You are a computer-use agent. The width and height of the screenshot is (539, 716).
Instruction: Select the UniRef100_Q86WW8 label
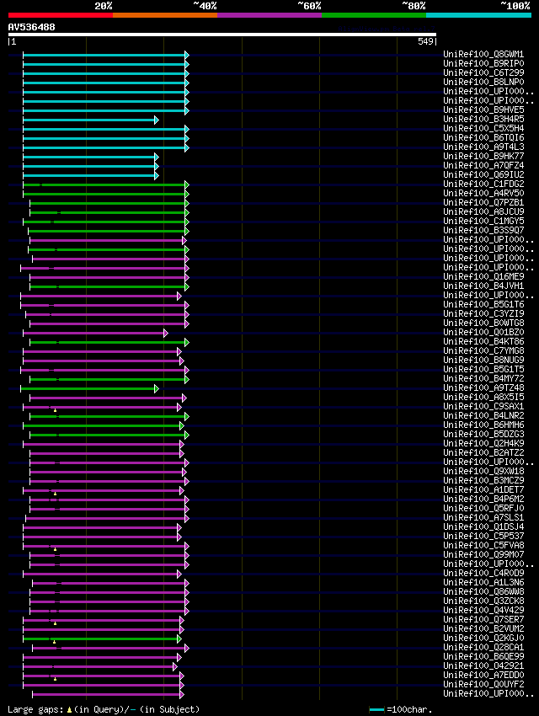(x=483, y=592)
